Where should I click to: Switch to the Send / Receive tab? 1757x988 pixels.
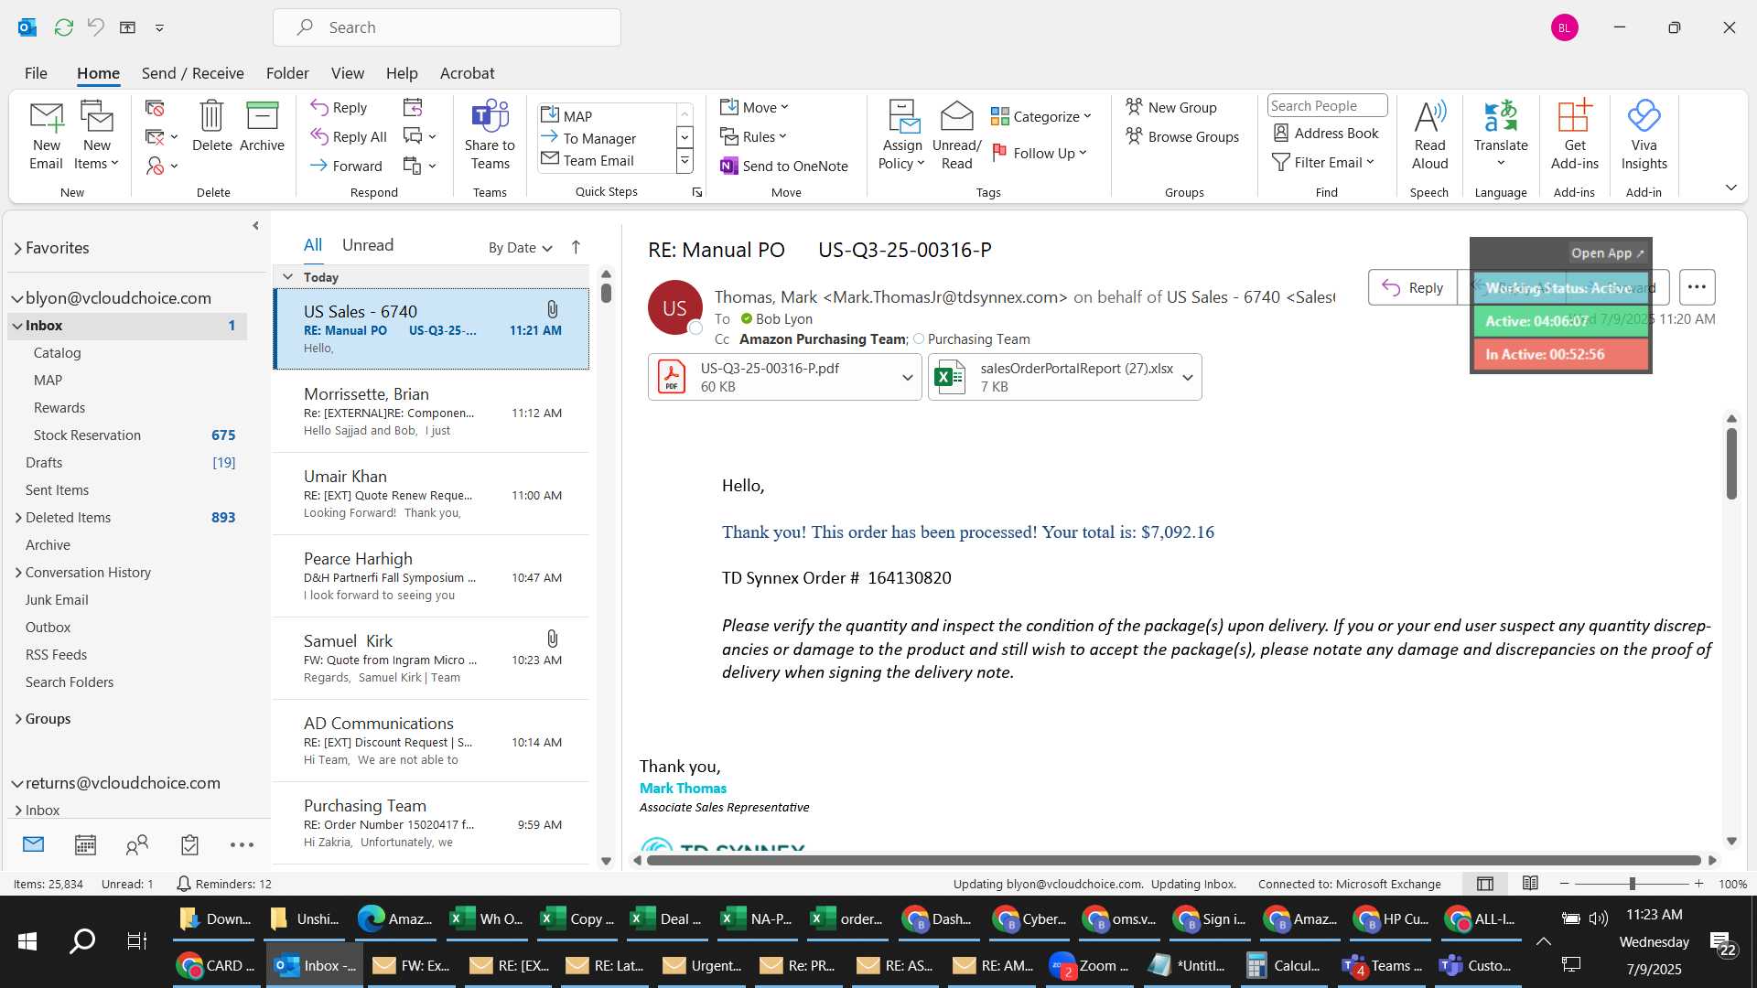click(x=192, y=73)
